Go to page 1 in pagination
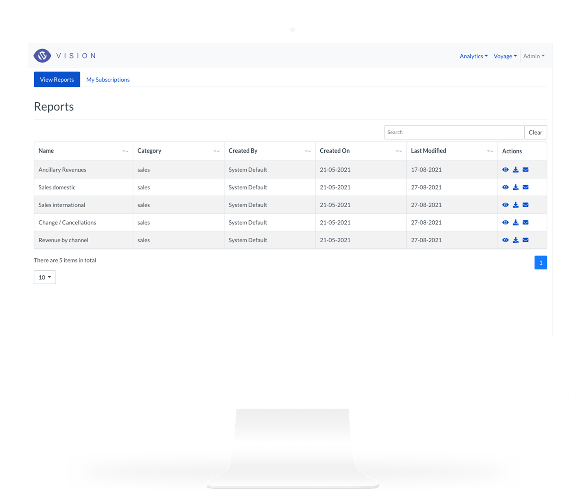This screenshot has height=489, width=586. pyautogui.click(x=540, y=263)
